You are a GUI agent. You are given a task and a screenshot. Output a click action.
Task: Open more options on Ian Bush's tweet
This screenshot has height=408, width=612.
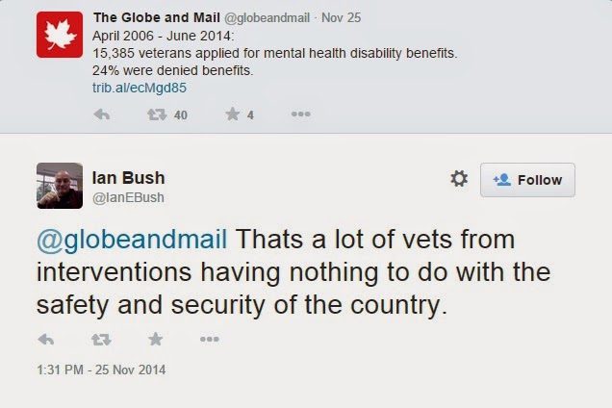point(209,339)
